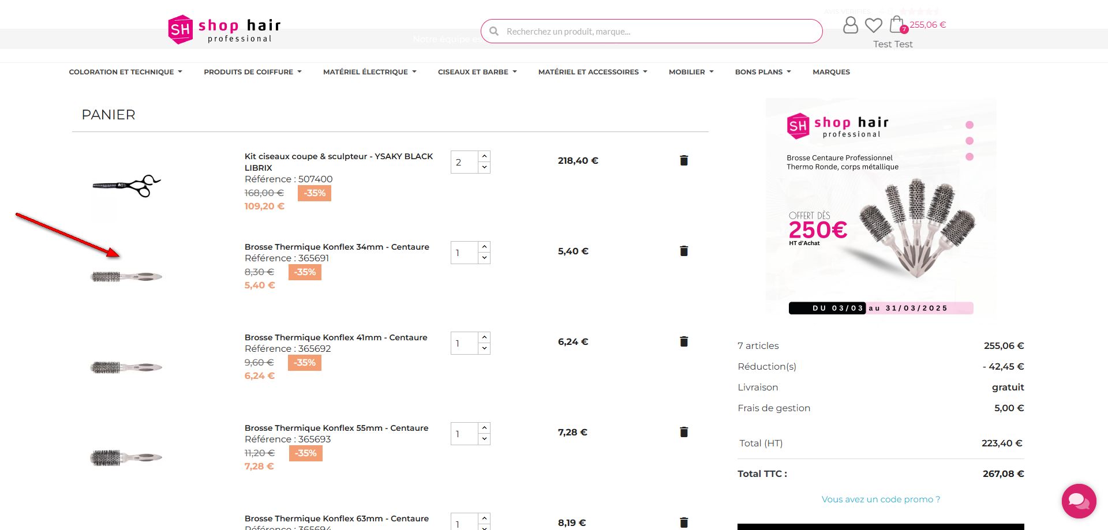Viewport: 1108px width, 530px height.
Task: Open the live chat bubble
Action: (1079, 501)
